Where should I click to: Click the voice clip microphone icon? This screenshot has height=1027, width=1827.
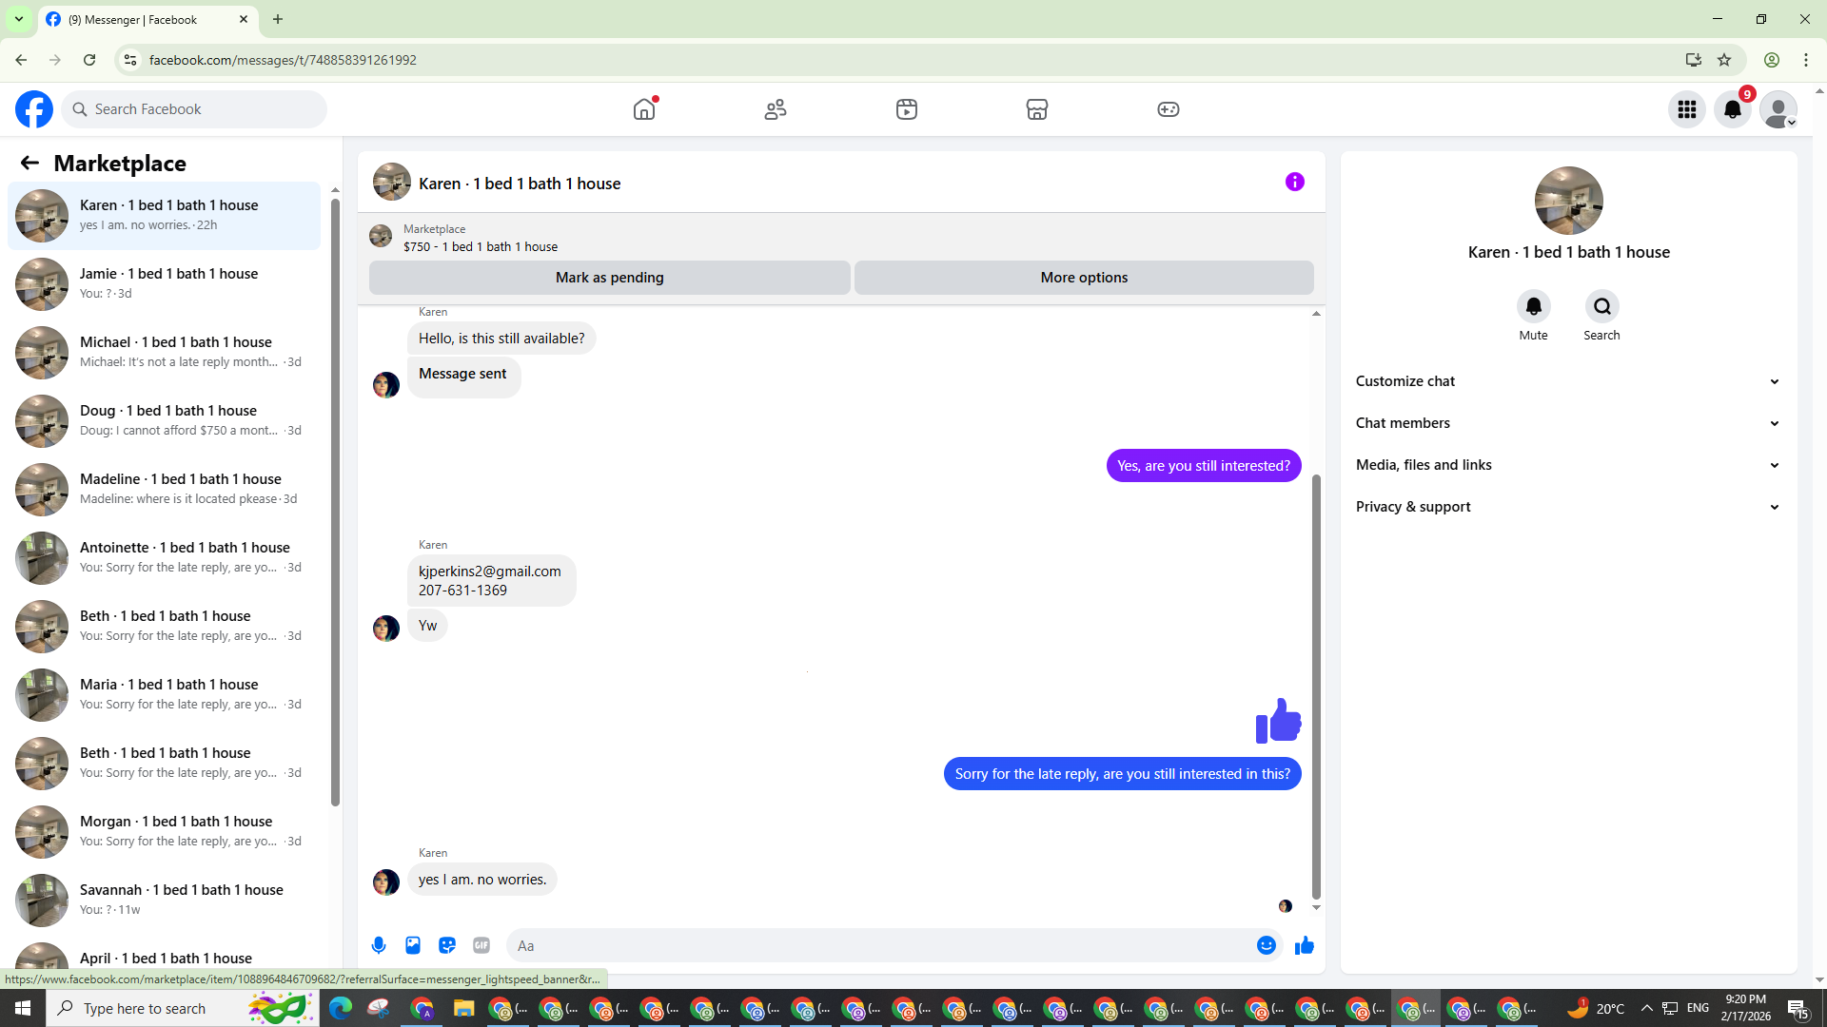pyautogui.click(x=379, y=945)
